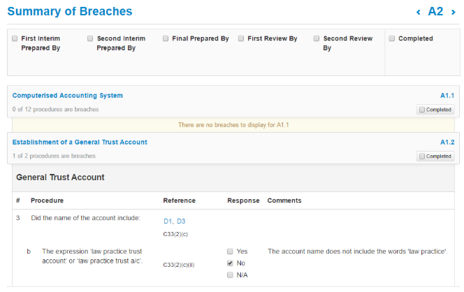Go to next section using right chevron
This screenshot has height=292, width=464.
pos(454,12)
